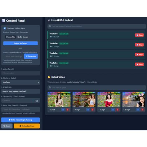Viewport: 147px width, 147px height.
Task: Click the Stream Key input field
Action: click(20, 100)
